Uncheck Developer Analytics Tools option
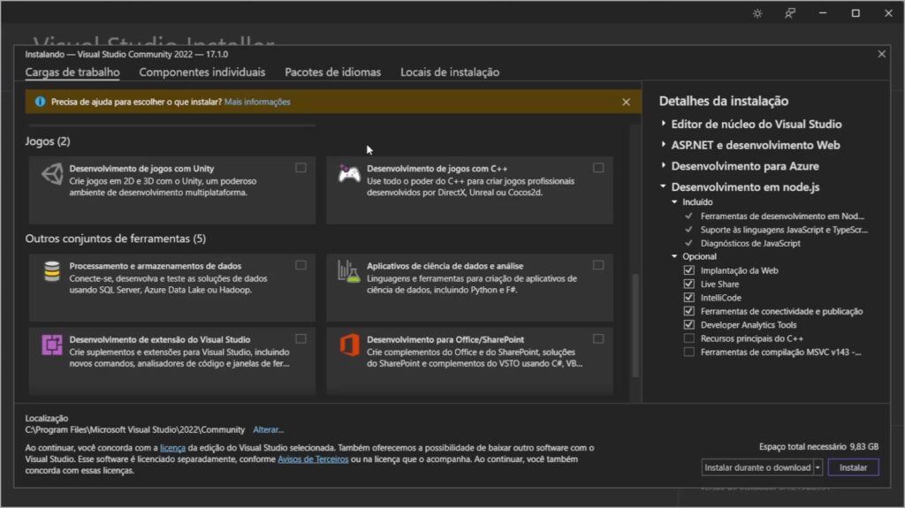 [688, 324]
